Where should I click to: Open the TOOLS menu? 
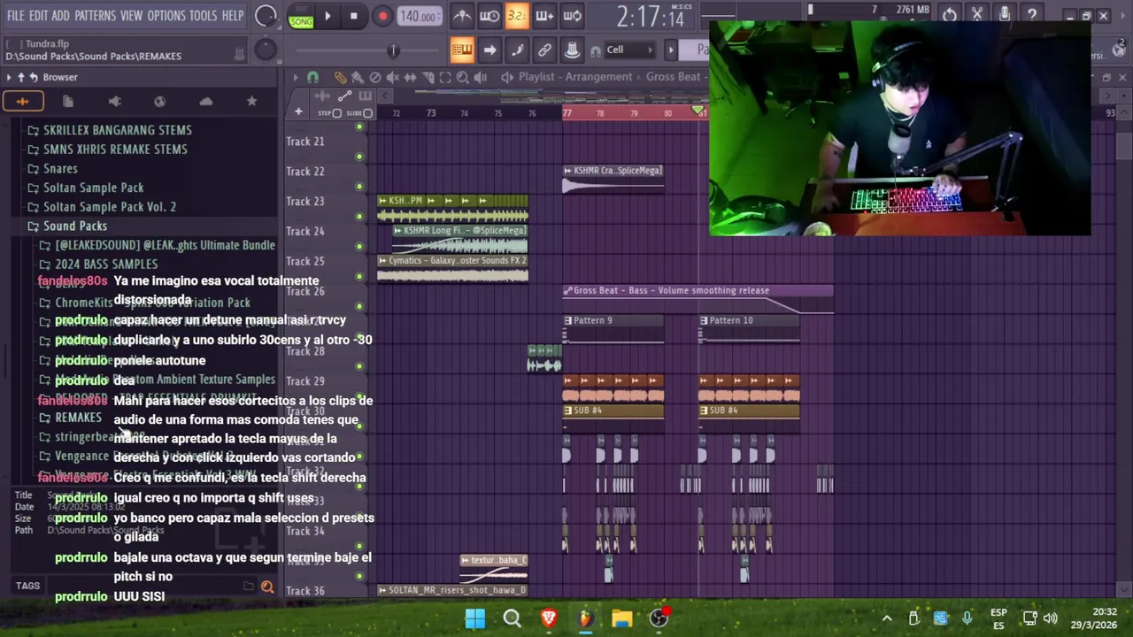pyautogui.click(x=203, y=16)
